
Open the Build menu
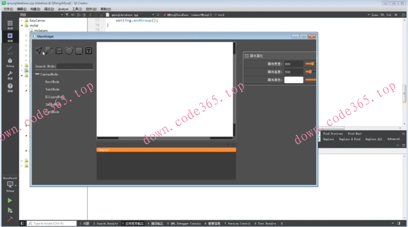click(x=35, y=9)
